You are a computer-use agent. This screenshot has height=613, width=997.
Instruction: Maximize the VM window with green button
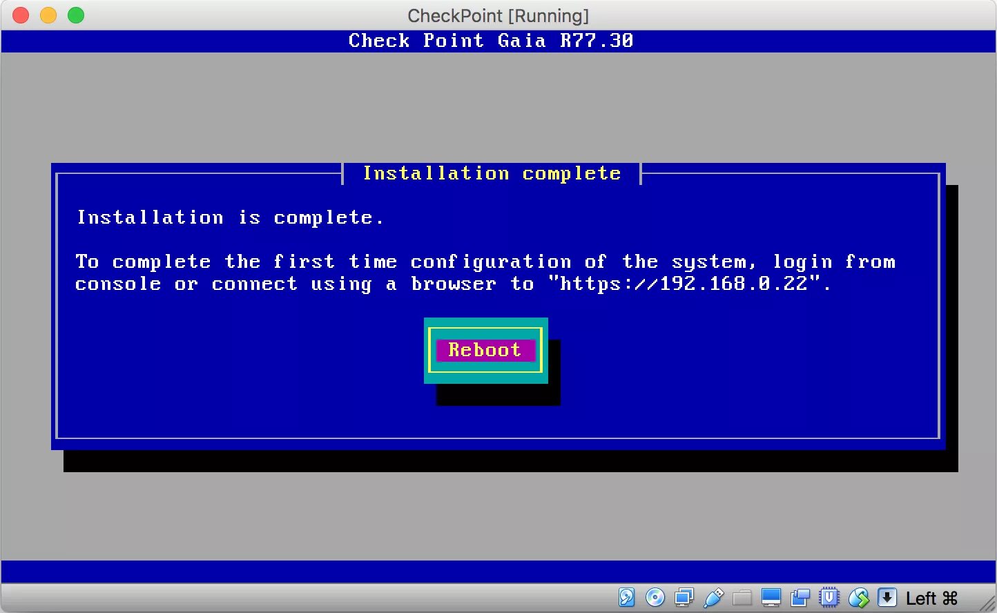tap(76, 15)
